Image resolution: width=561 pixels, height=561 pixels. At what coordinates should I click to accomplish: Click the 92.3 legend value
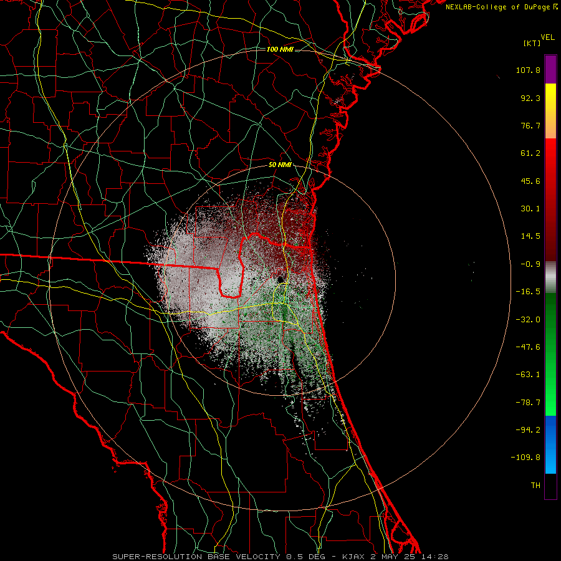pyautogui.click(x=530, y=98)
